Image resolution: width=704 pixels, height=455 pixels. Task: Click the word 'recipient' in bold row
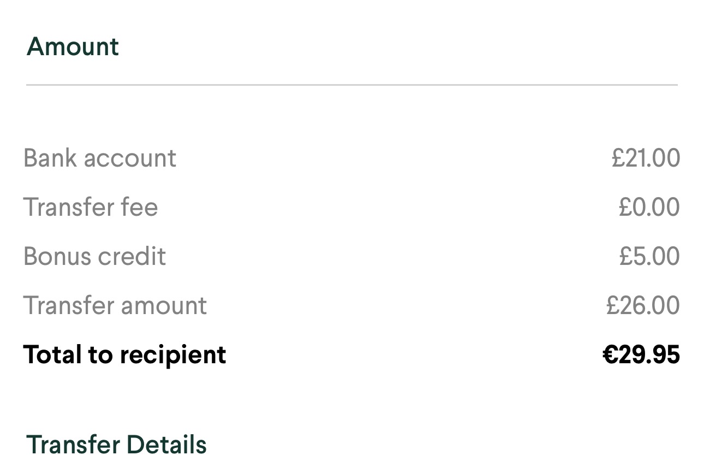[173, 356]
